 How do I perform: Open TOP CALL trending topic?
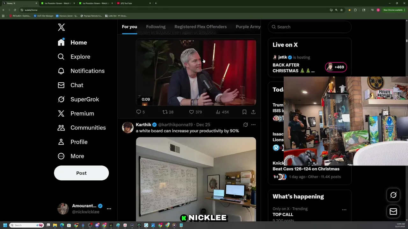pyautogui.click(x=283, y=215)
